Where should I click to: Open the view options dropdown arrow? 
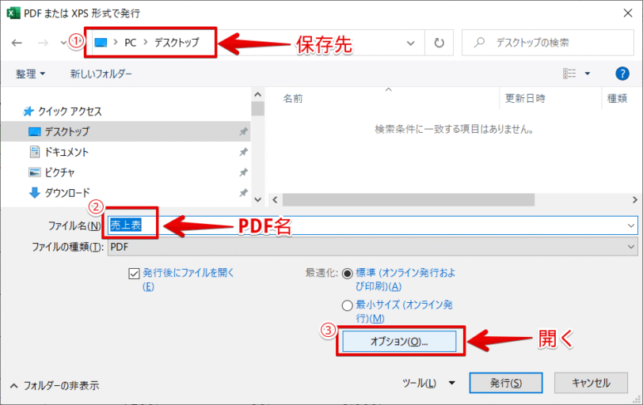tap(588, 74)
